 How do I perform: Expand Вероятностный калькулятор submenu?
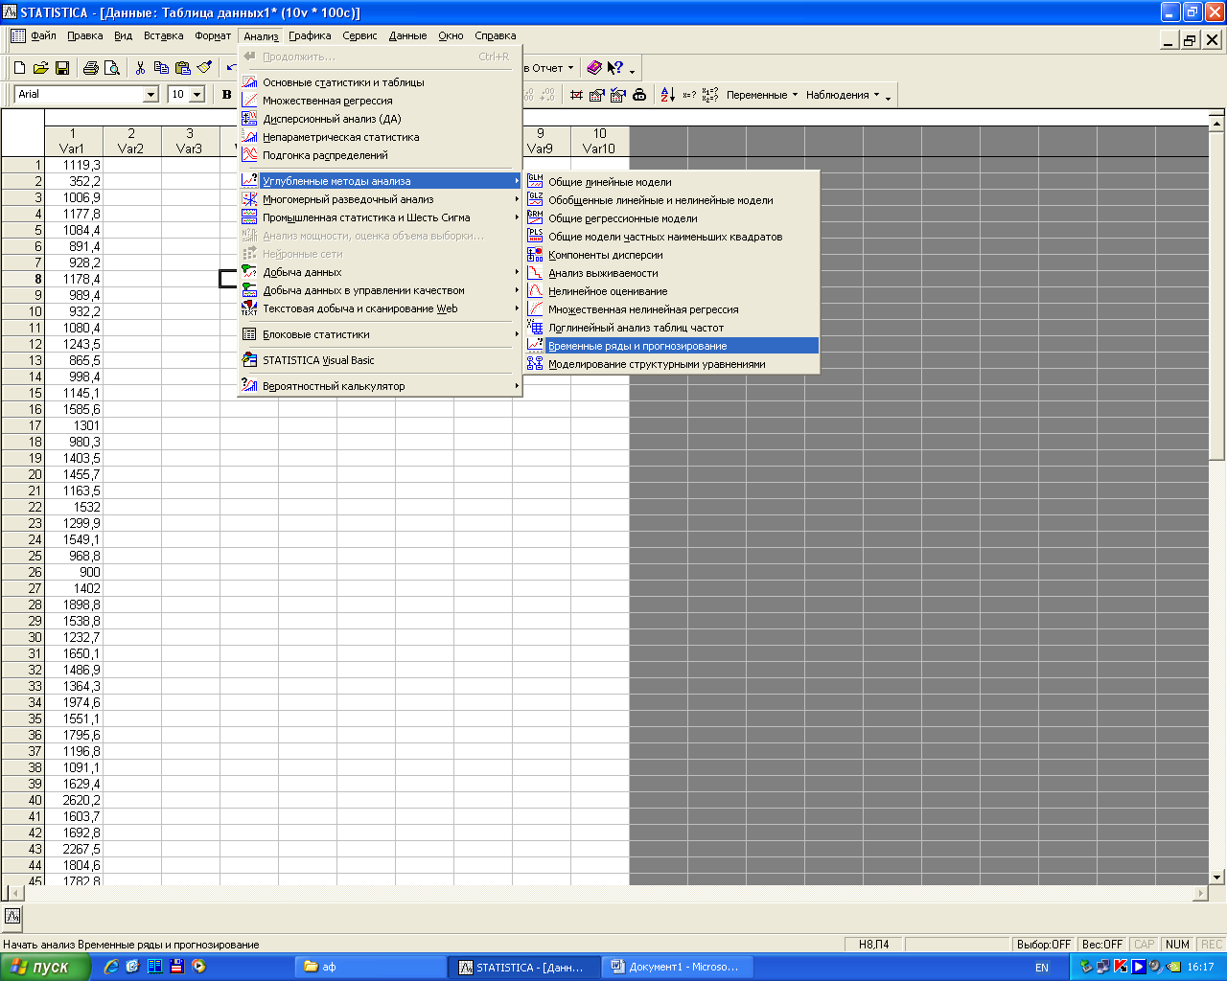(381, 386)
